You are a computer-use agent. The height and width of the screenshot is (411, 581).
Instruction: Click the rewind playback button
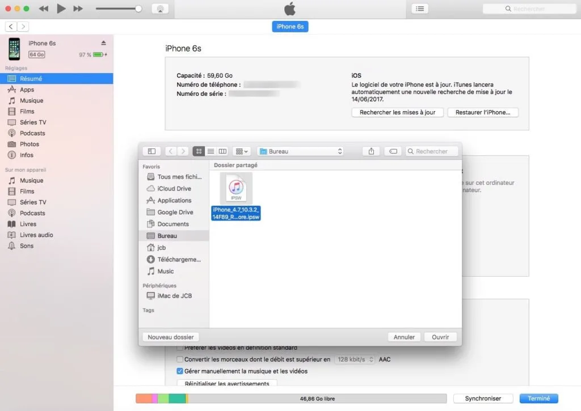pos(44,9)
